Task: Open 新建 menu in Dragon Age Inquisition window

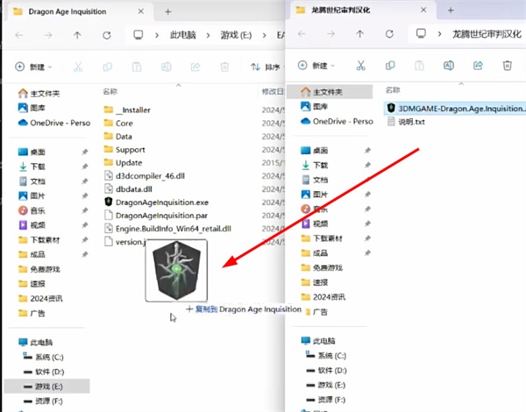Action: click(x=33, y=67)
